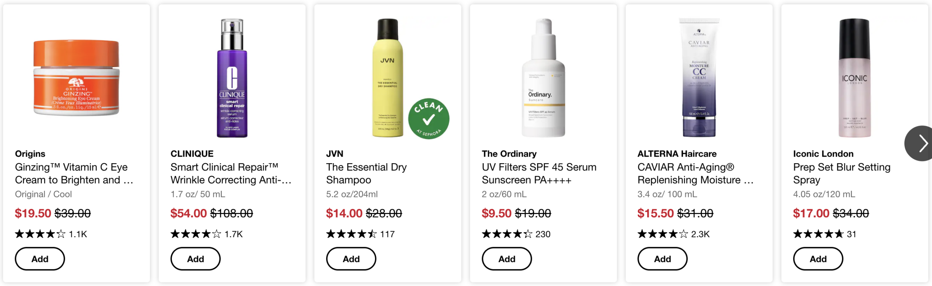Add Origins Ginzing eye cream to basket
Viewport: 932px width, 286px height.
40,259
